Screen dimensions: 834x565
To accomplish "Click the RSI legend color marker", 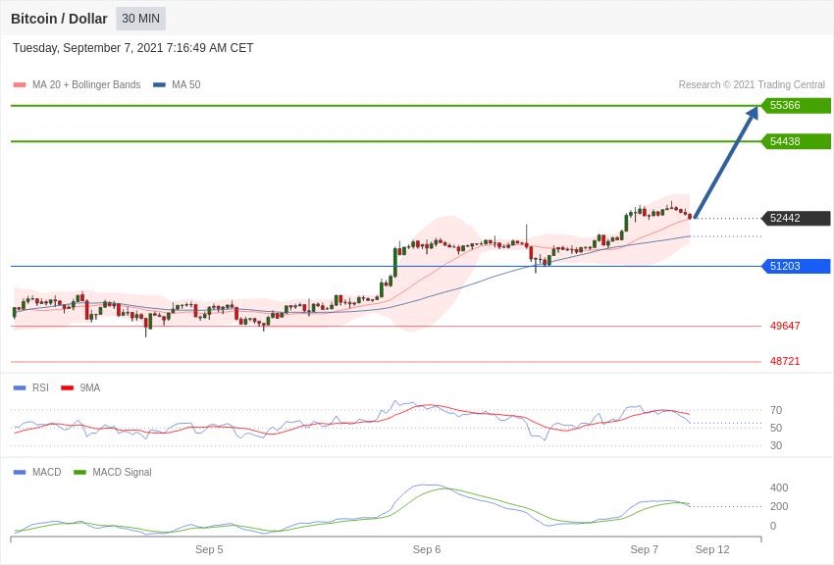I will tap(20, 388).
